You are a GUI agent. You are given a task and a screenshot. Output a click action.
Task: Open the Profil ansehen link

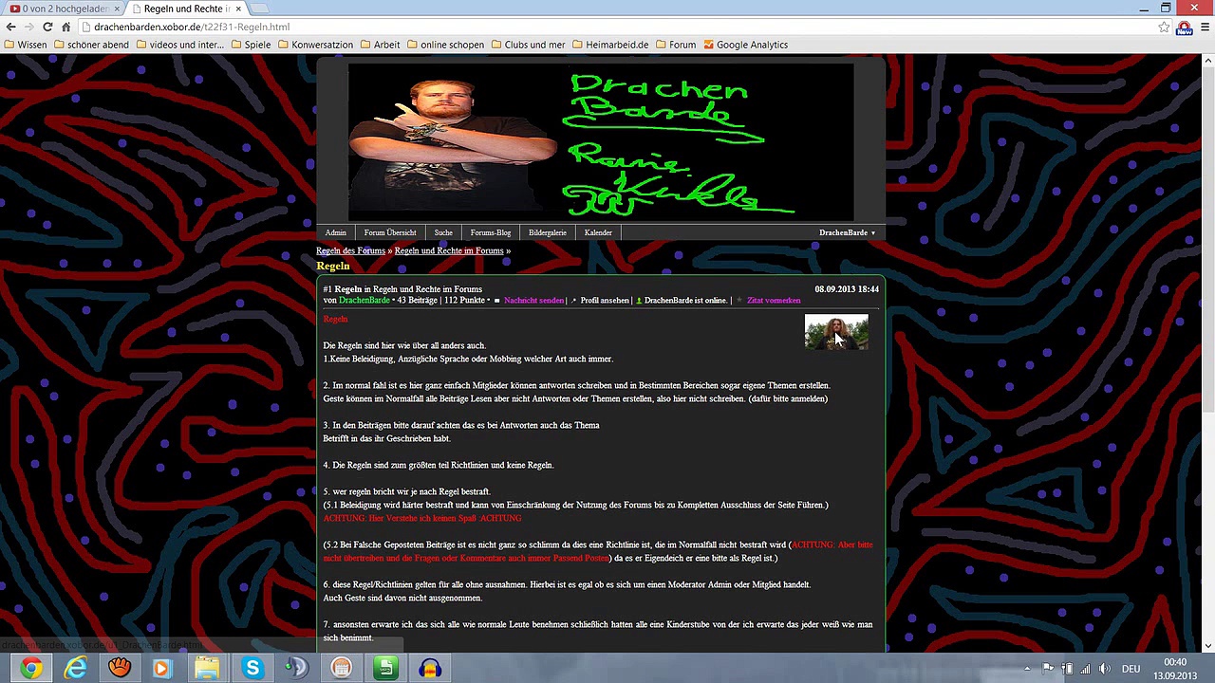pyautogui.click(x=605, y=301)
